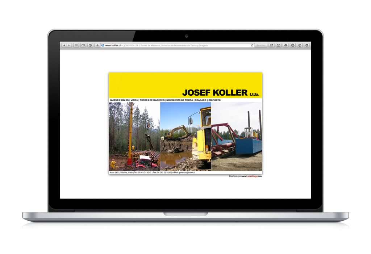Viewport: 371px width, 254px height.
Task: Click the last round toolbar extension button
Action: click(307, 45)
